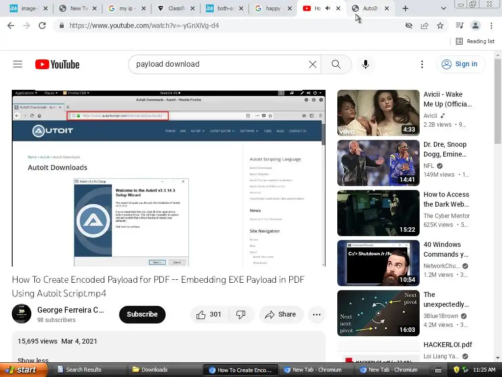Viewport: 502px width, 377px height.
Task: Click the Share button
Action: (x=280, y=315)
